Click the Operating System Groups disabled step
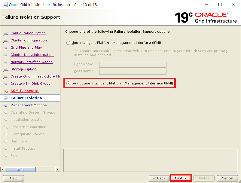241x183 pixels. [x=33, y=112]
